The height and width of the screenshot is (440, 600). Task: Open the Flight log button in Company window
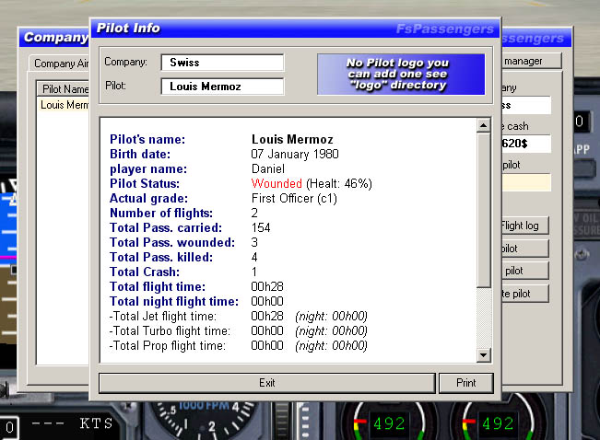coord(525,226)
